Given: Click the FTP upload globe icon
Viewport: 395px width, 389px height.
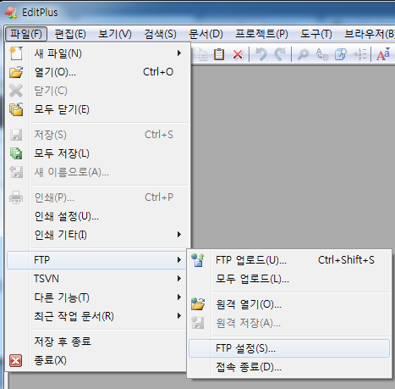Looking at the screenshot, I should tap(198, 260).
